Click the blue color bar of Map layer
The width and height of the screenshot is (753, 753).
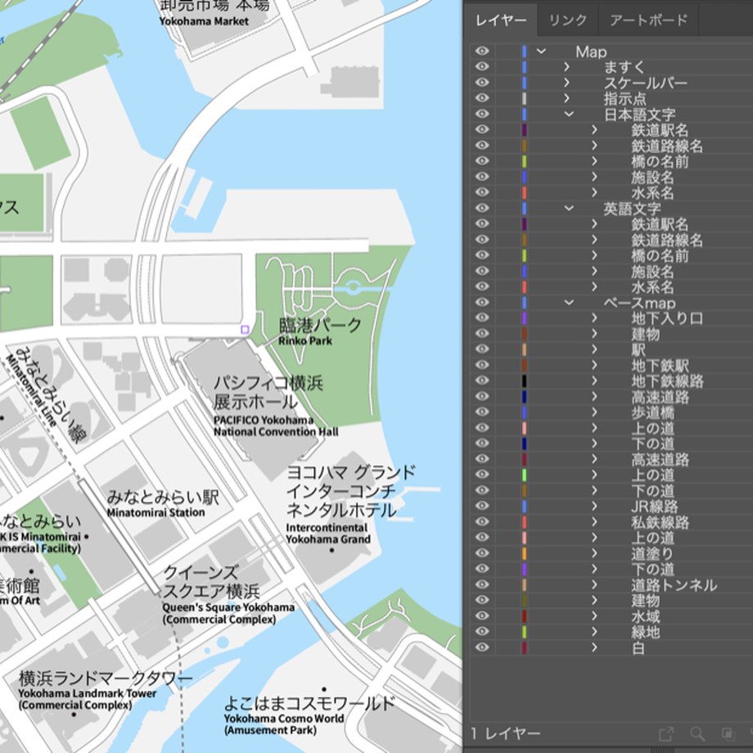click(525, 52)
